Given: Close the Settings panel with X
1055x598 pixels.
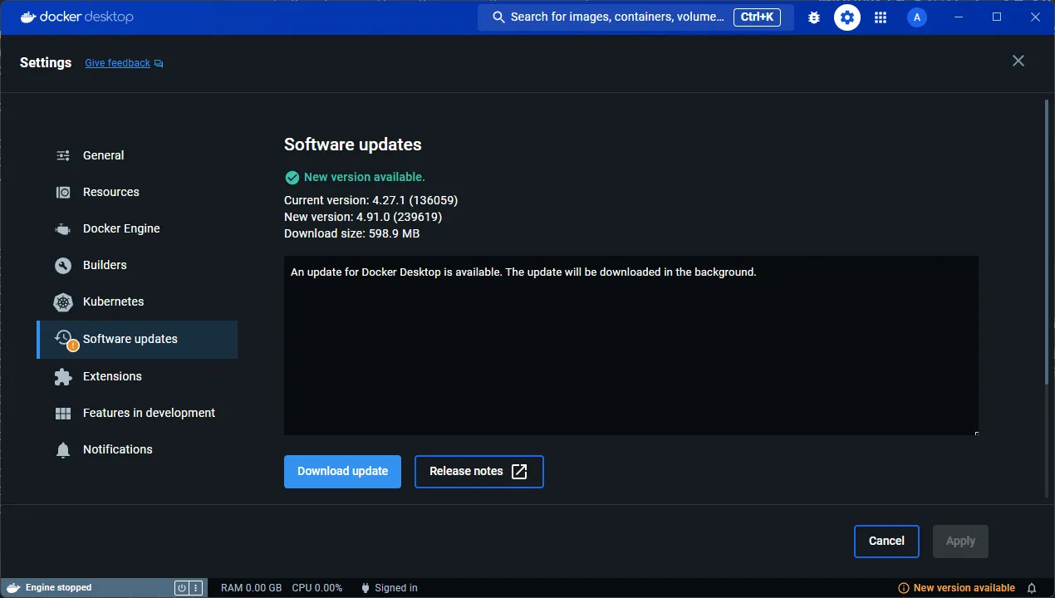Looking at the screenshot, I should (x=1018, y=61).
